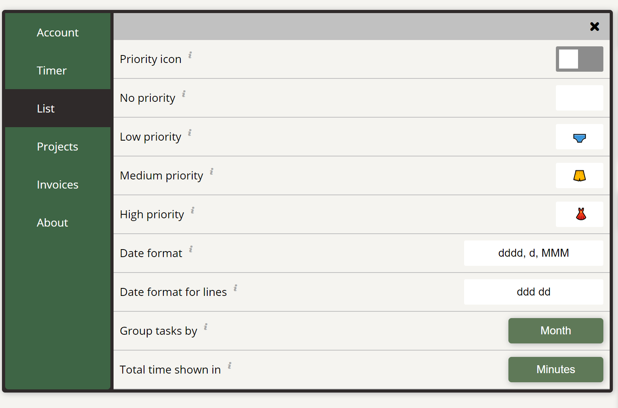Select the high priority dress icon
618x408 pixels.
(579, 214)
